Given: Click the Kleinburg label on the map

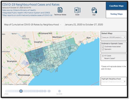Looking at the screenshot, I should pos(26,39).
